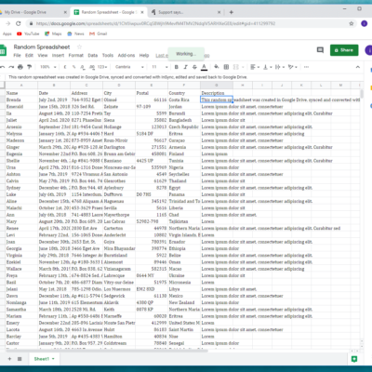
Task: Open the Maps bookmark
Action: [x=53, y=33]
